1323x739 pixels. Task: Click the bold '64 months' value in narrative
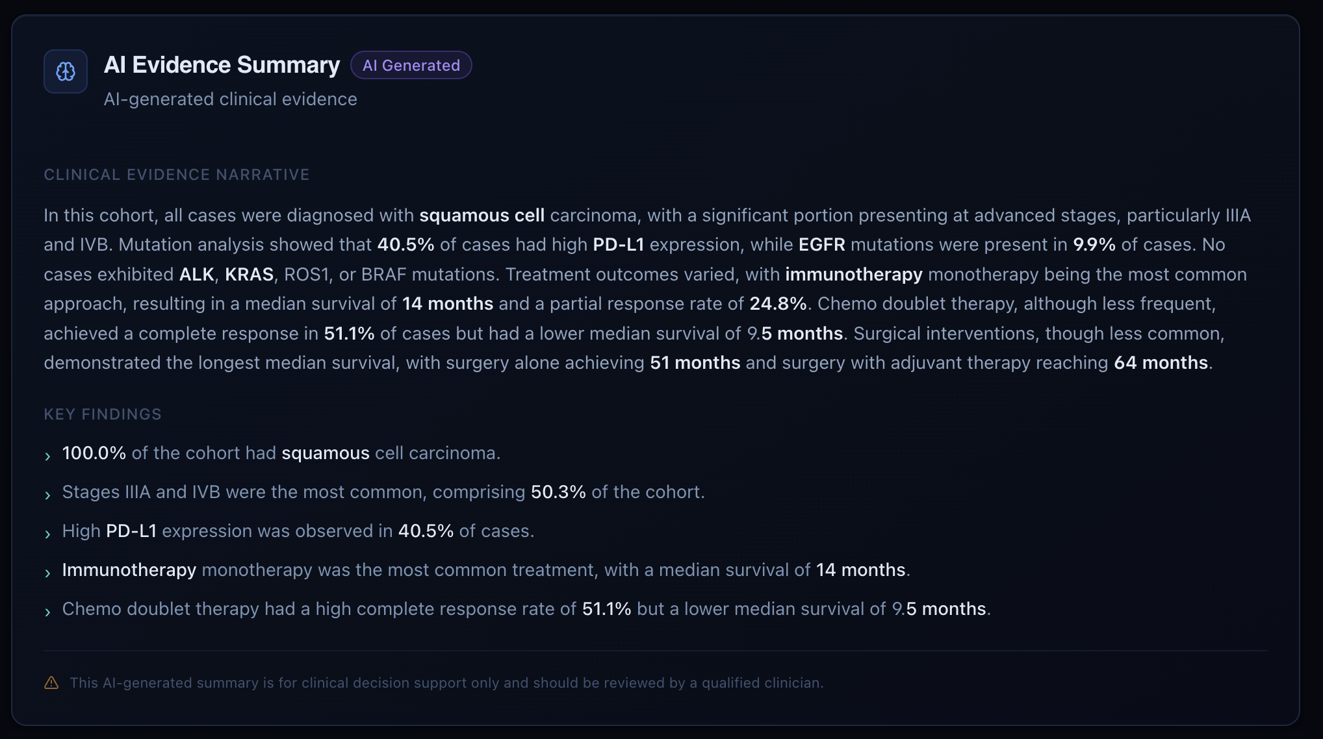click(1161, 362)
